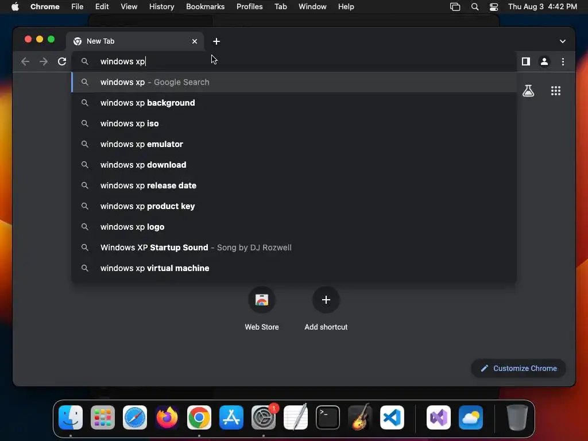The width and height of the screenshot is (588, 441).
Task: Open the View menu
Action: (x=129, y=7)
